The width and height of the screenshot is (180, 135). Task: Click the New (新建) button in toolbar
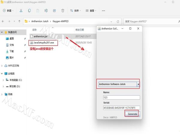[8, 10]
